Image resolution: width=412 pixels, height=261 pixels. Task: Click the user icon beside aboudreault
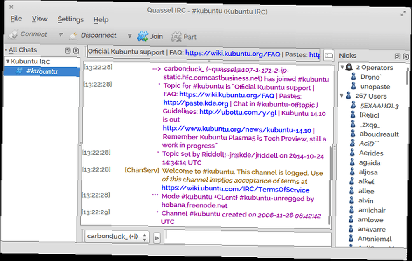point(353,134)
